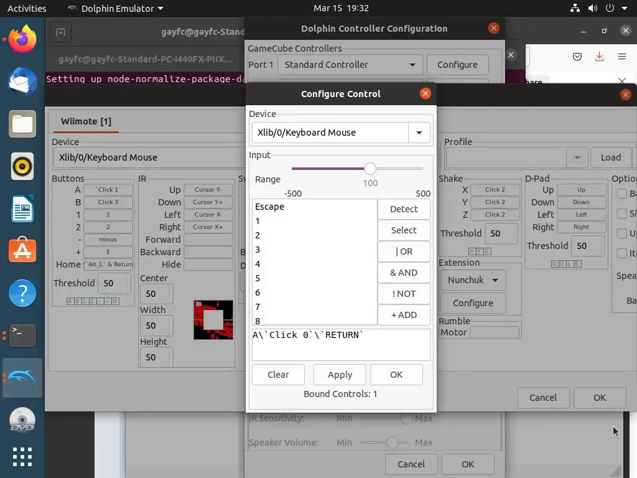Select the Wiimote [1] tab
The width and height of the screenshot is (637, 478).
[x=86, y=121]
